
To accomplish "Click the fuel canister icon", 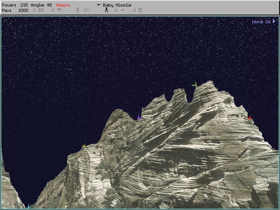I will pyautogui.click(x=140, y=10).
